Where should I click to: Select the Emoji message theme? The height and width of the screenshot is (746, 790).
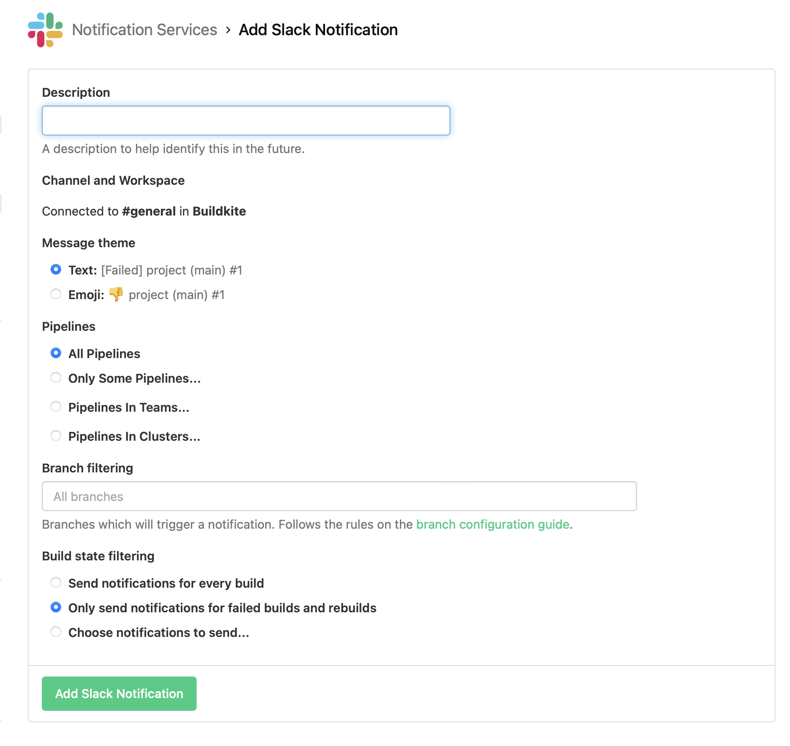[56, 294]
